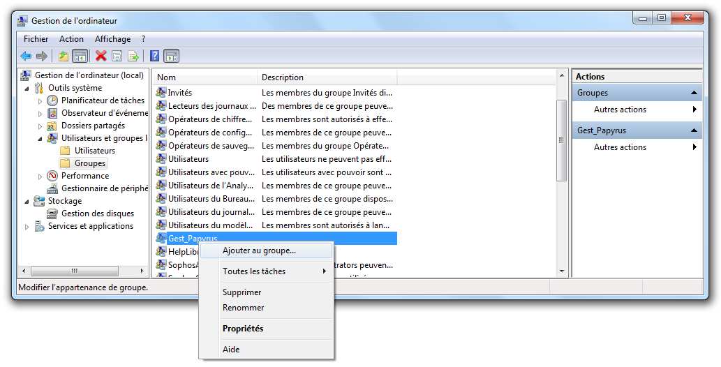Screen dimensions: 721x367
Task: Collapse the Groupes section in Actions pane
Action: (694, 93)
